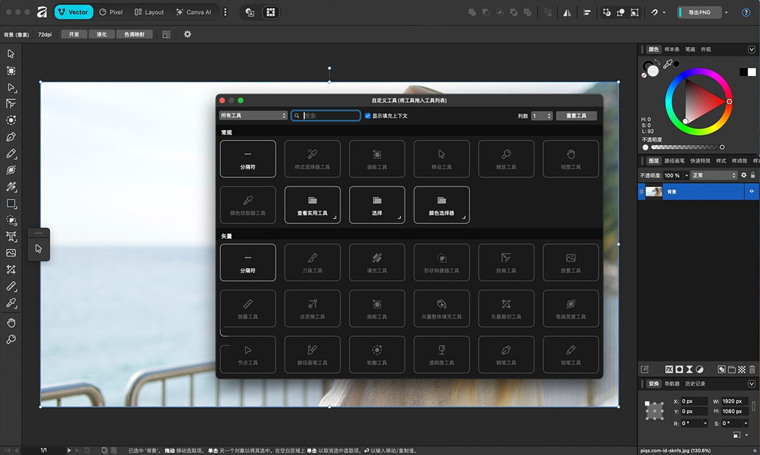Pick the Pen tool (钢笔工具) tile
760x455 pixels.
coord(506,354)
